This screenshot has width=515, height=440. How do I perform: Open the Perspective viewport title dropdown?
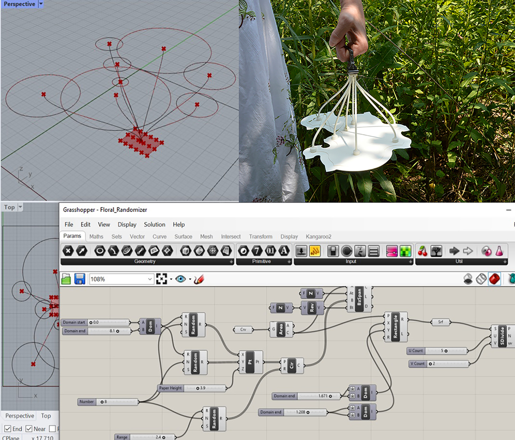[41, 4]
